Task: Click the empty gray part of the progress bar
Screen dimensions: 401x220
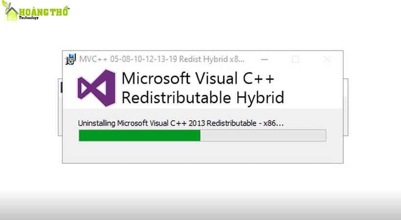Action: click(x=263, y=135)
